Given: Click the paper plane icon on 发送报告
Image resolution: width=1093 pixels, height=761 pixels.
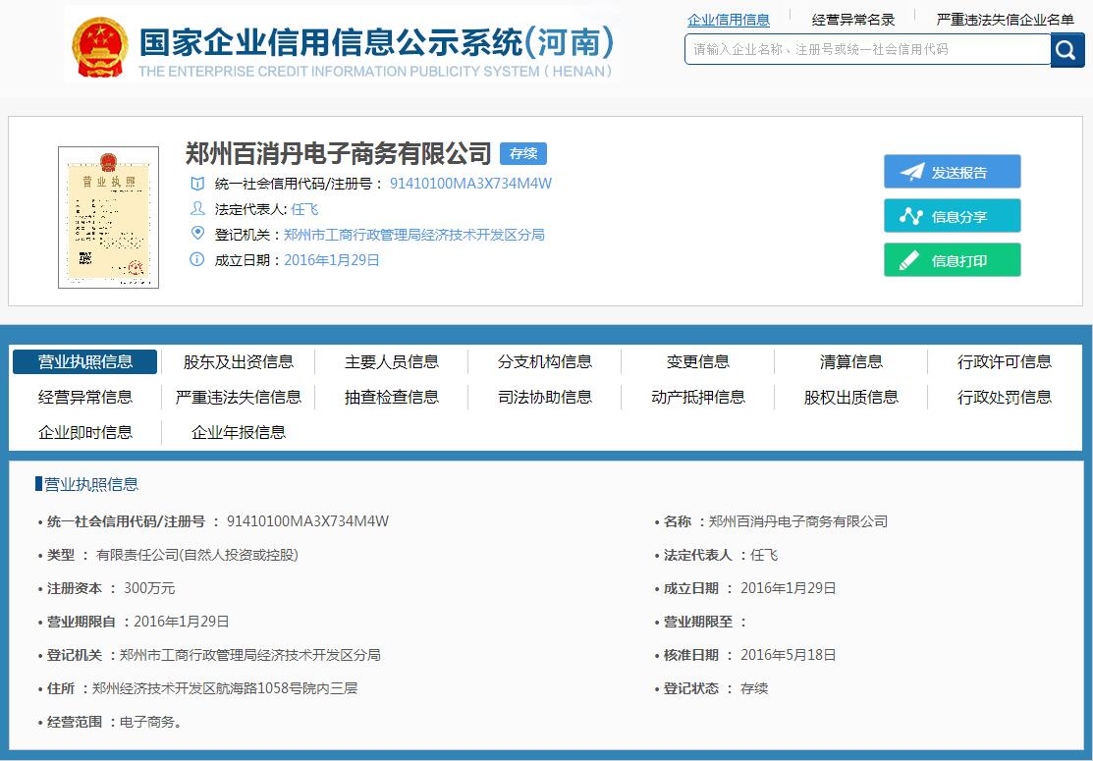Looking at the screenshot, I should tap(910, 170).
